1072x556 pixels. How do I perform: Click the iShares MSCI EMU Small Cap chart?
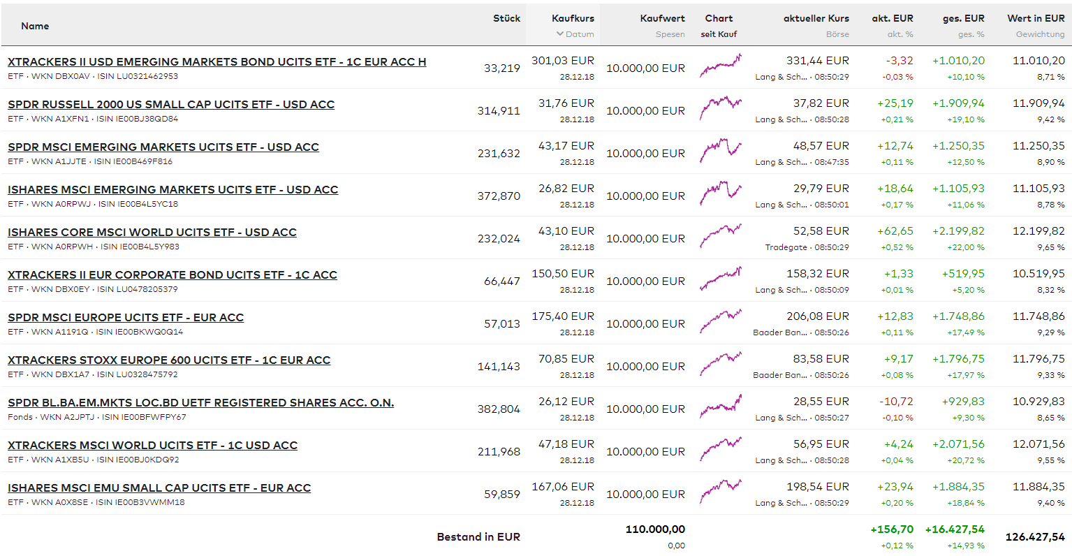pyautogui.click(x=720, y=494)
